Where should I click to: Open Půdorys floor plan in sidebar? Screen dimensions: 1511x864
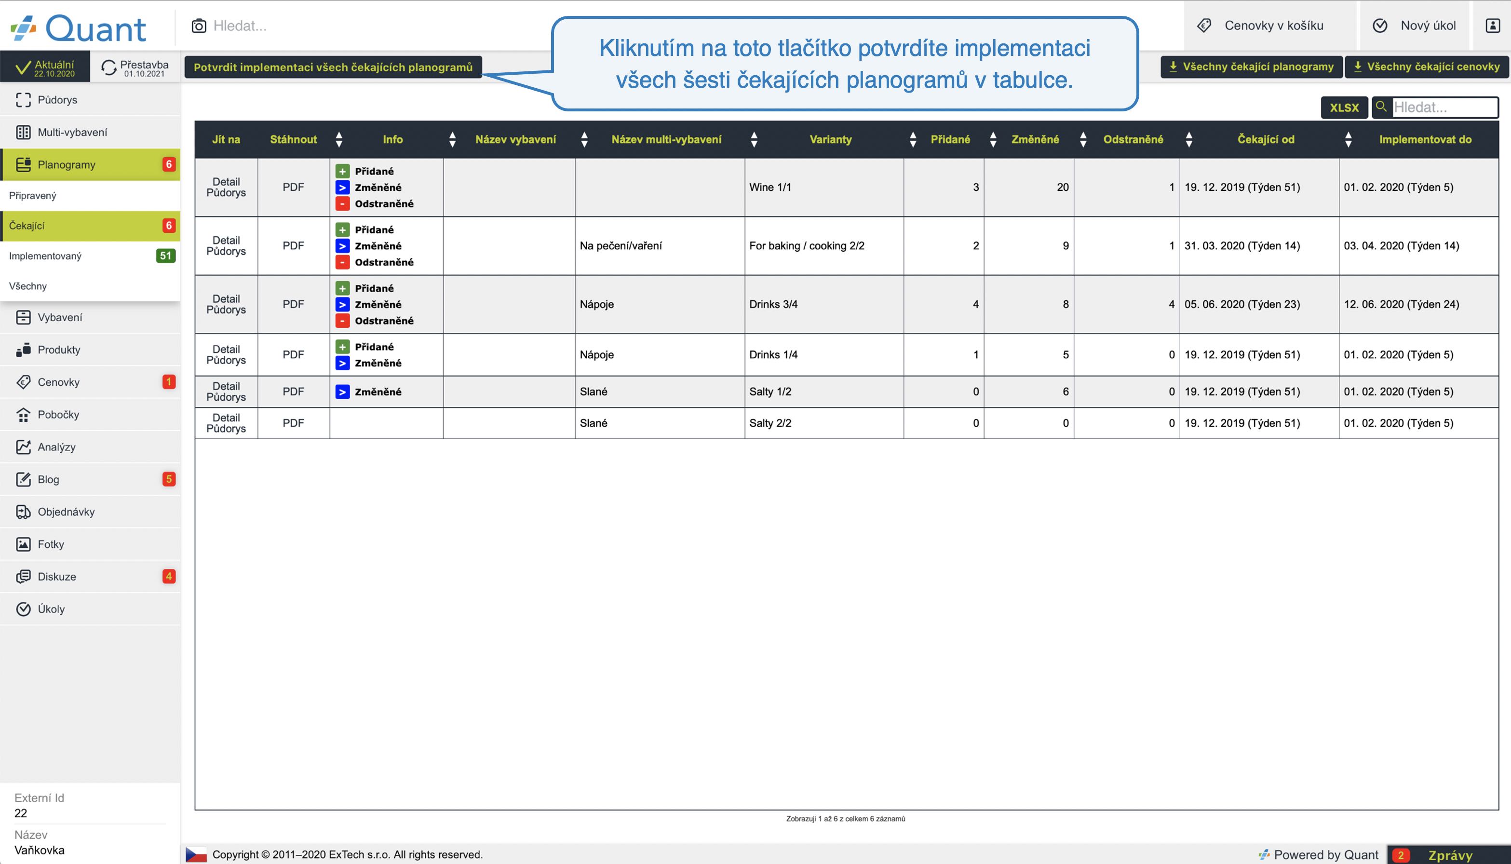[x=57, y=100]
